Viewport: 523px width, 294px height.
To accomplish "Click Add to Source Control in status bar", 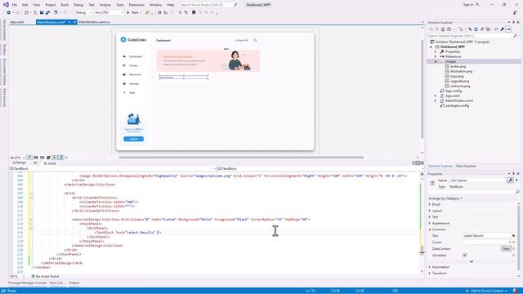I will (x=487, y=291).
